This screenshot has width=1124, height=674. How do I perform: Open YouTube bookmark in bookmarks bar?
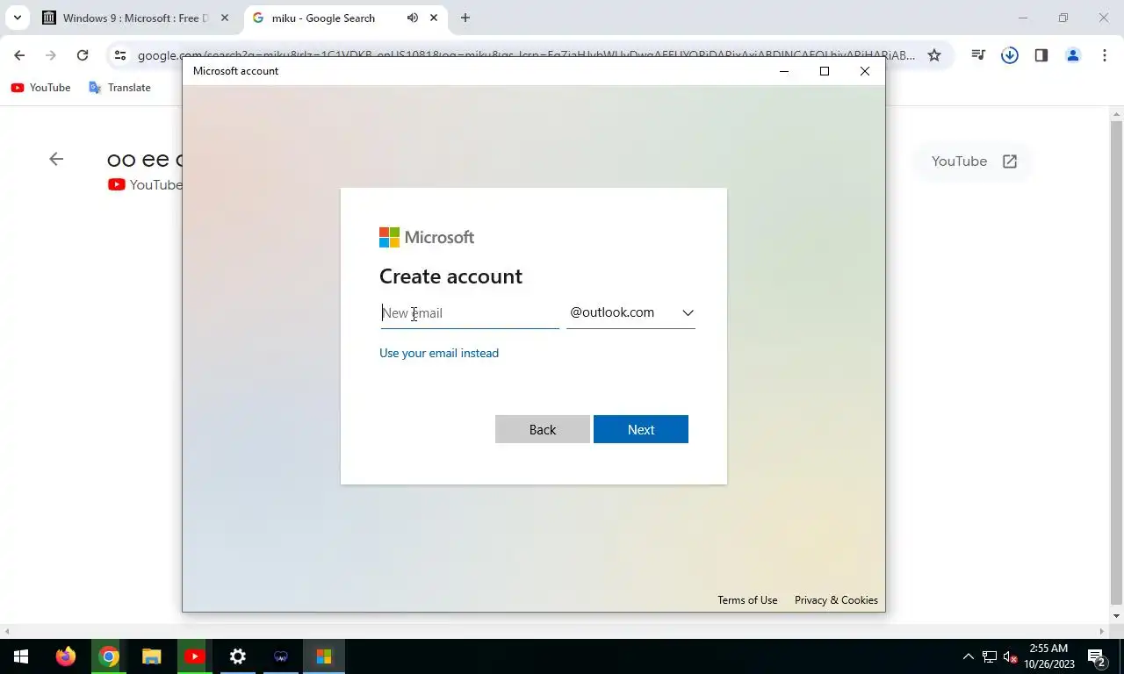coord(40,88)
